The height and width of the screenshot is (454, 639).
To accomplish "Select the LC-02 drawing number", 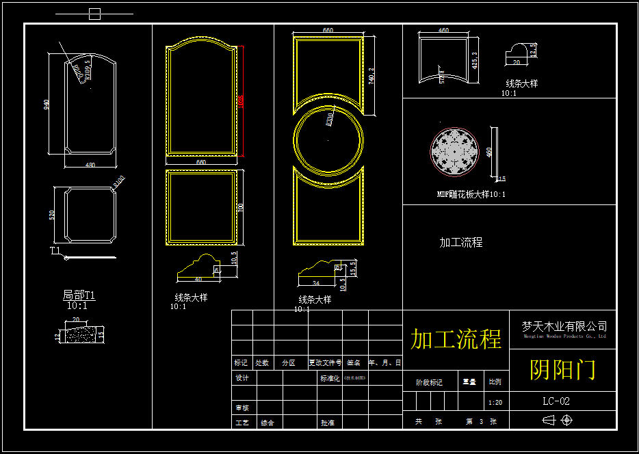I will tap(556, 401).
